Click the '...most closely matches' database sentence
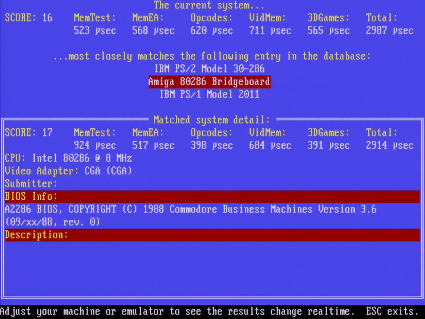 point(212,56)
